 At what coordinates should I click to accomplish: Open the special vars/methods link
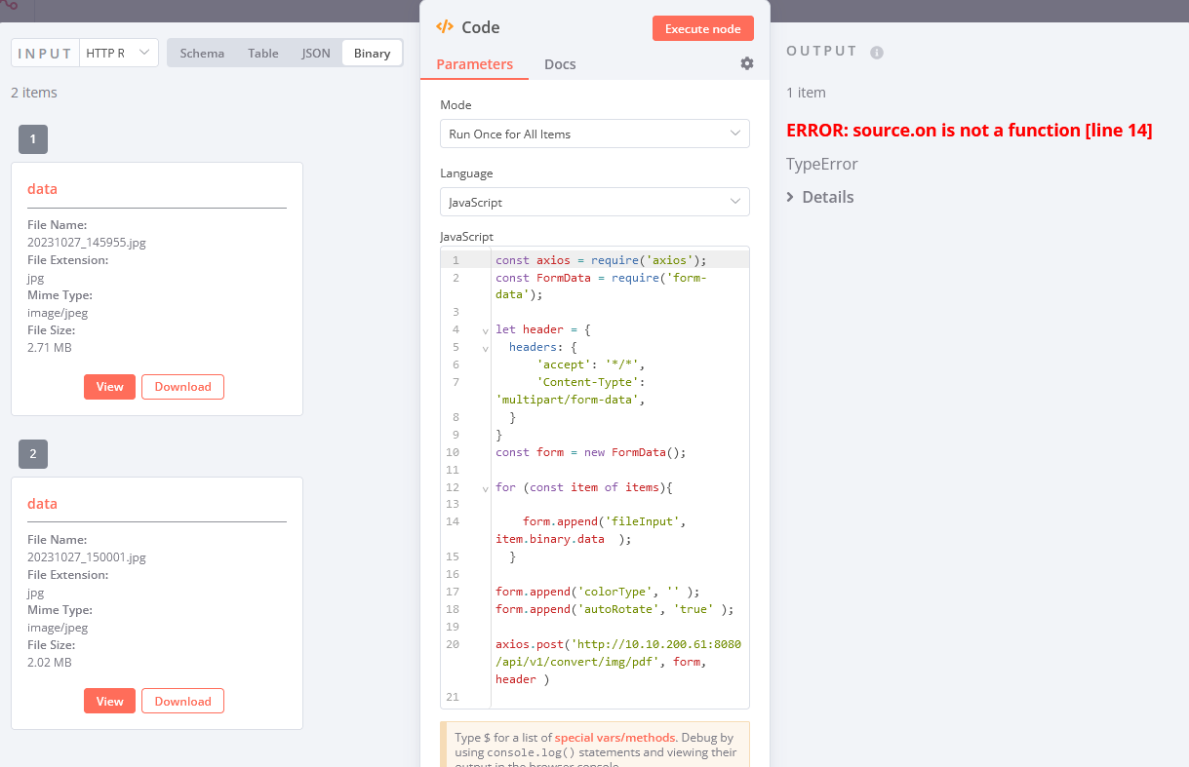click(x=605, y=738)
